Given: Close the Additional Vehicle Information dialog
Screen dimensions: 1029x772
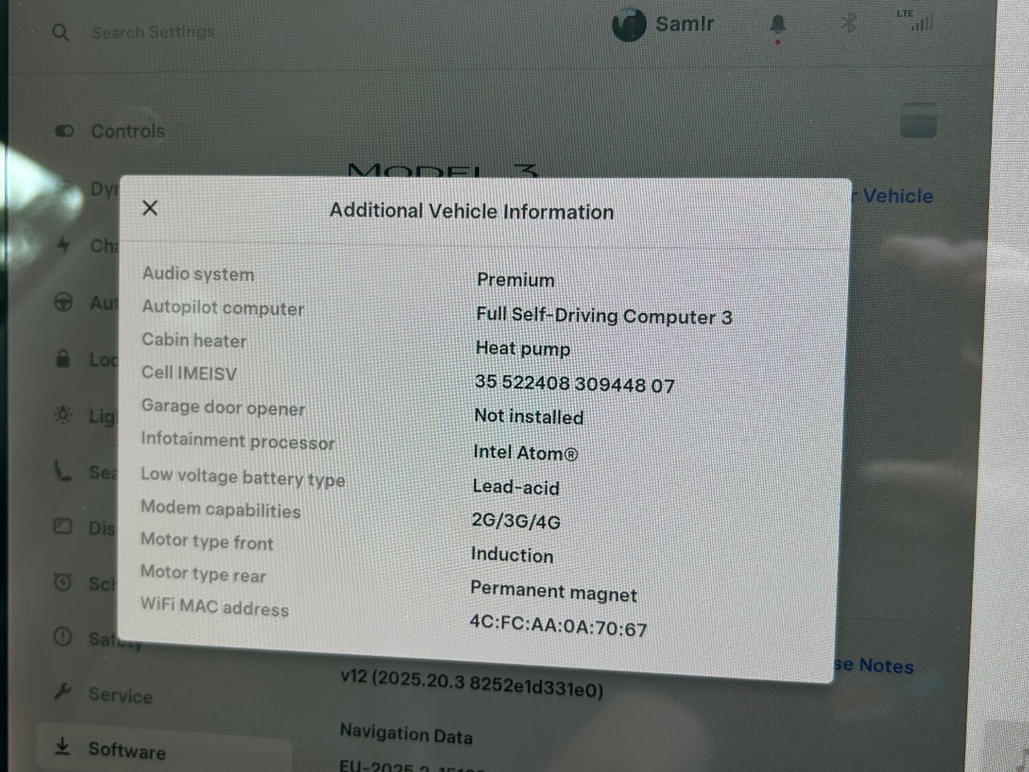Looking at the screenshot, I should point(150,208).
